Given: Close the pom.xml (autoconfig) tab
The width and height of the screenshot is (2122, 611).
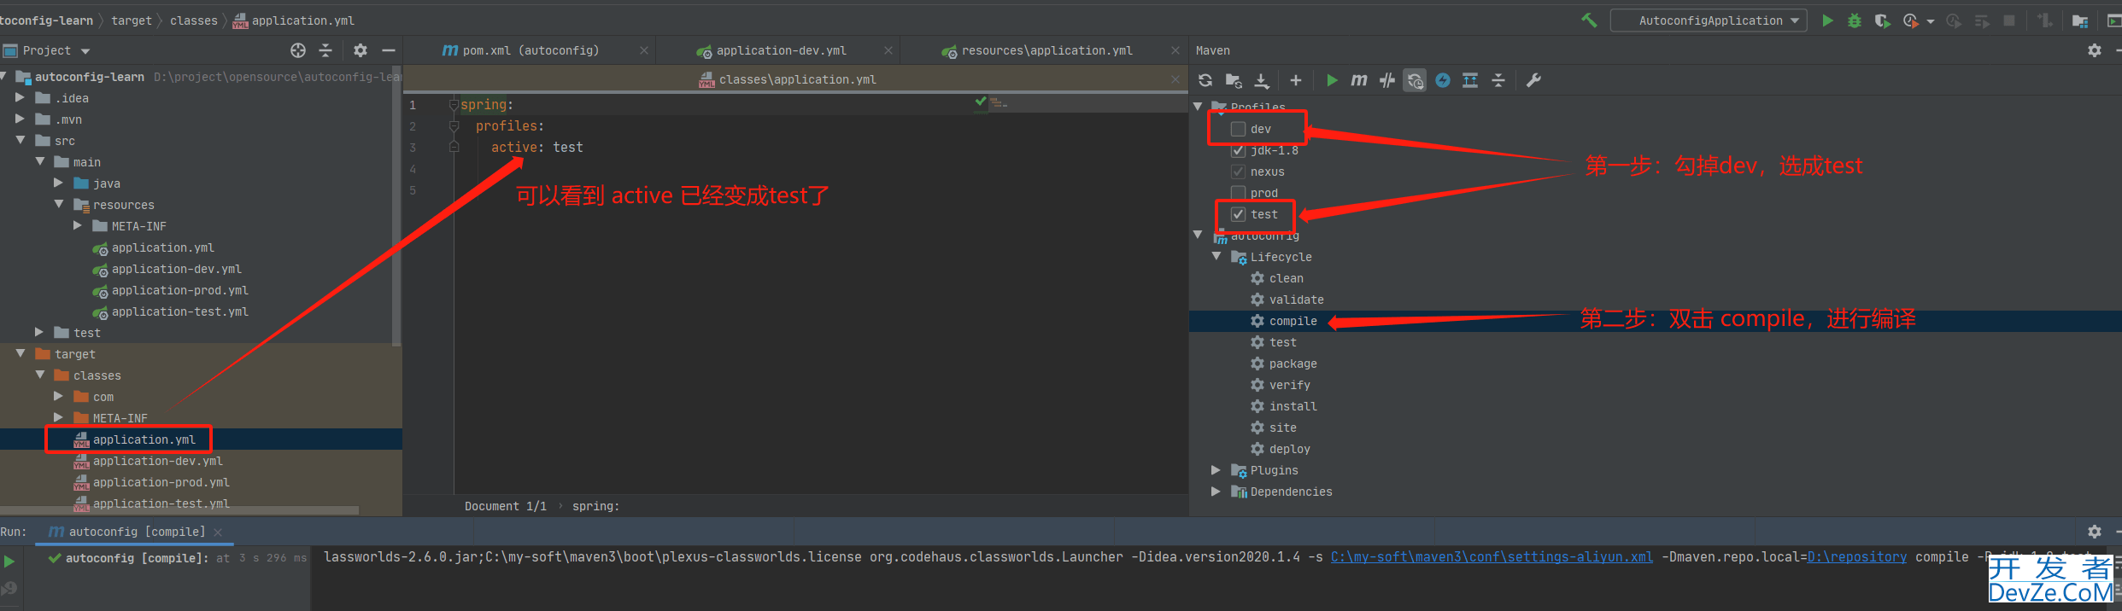Looking at the screenshot, I should (643, 51).
